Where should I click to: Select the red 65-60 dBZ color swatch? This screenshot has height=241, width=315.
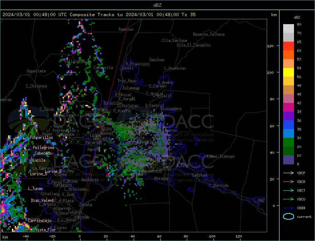point(288,46)
